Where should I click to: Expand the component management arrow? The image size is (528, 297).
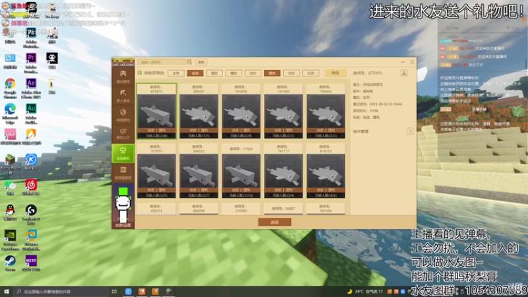(410, 131)
